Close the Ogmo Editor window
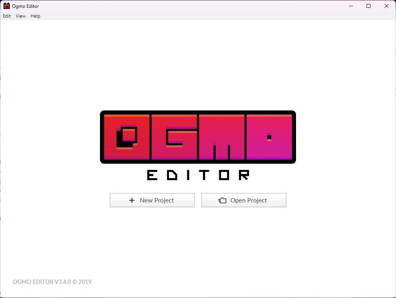The image size is (396, 298). click(387, 6)
